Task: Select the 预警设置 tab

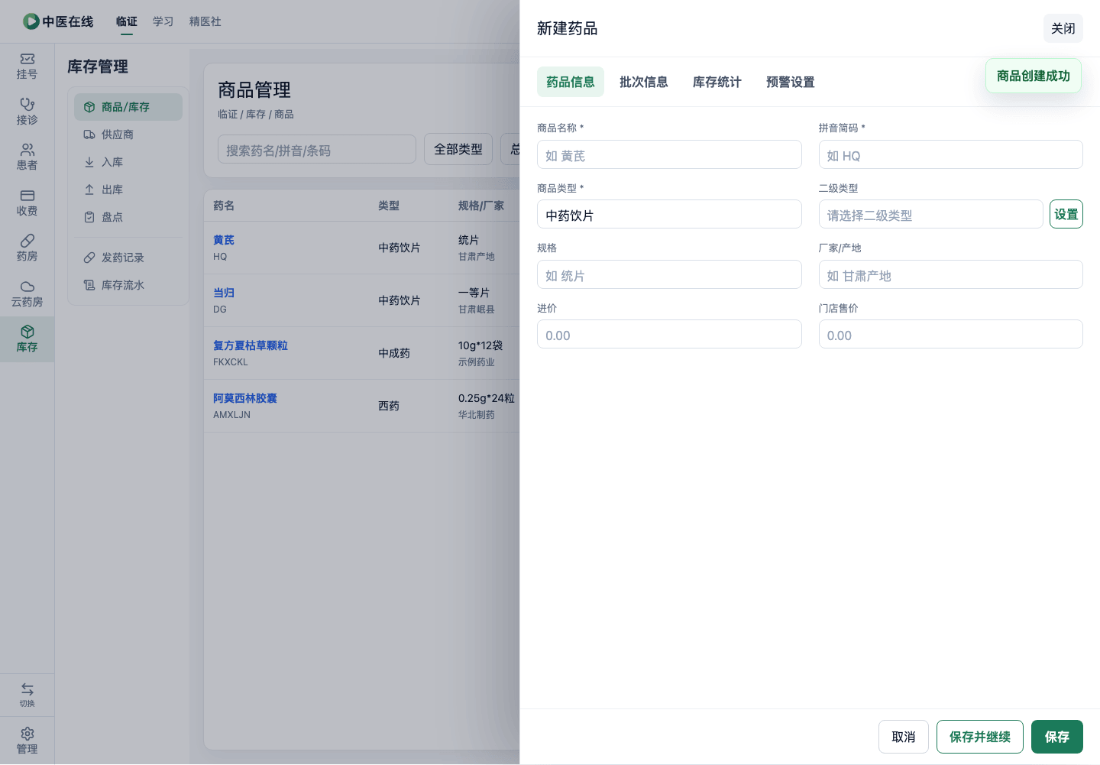Action: (791, 82)
